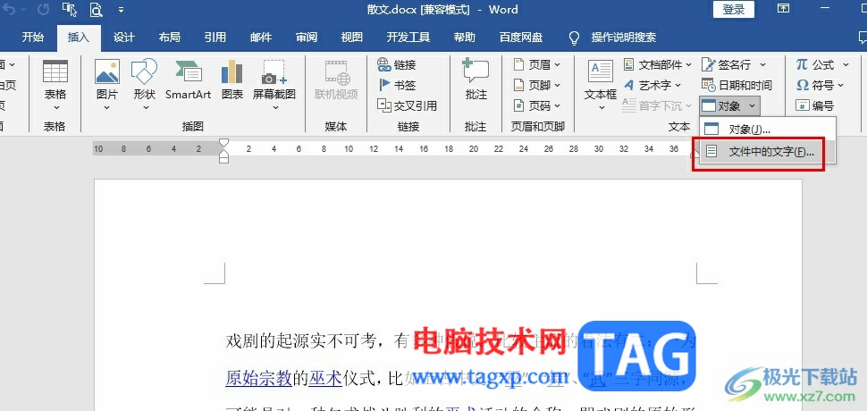Insert a hyperlink with the 链接 button
This screenshot has height=411, width=867.
pyautogui.click(x=397, y=64)
